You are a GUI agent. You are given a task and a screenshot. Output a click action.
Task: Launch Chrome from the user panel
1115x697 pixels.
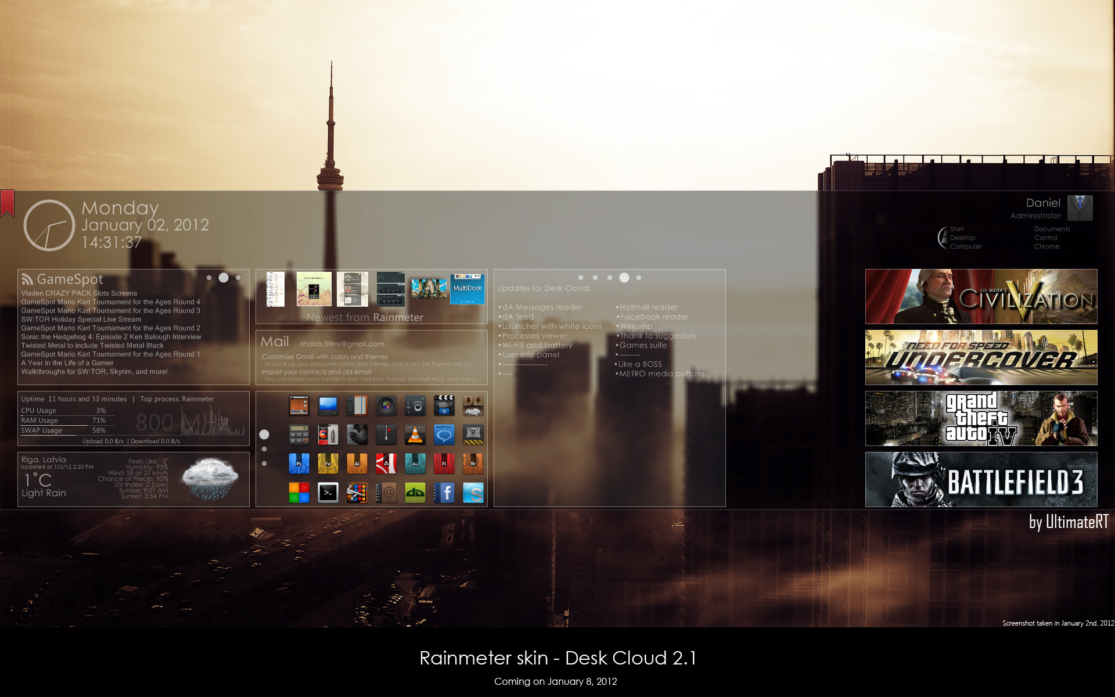click(x=1046, y=246)
